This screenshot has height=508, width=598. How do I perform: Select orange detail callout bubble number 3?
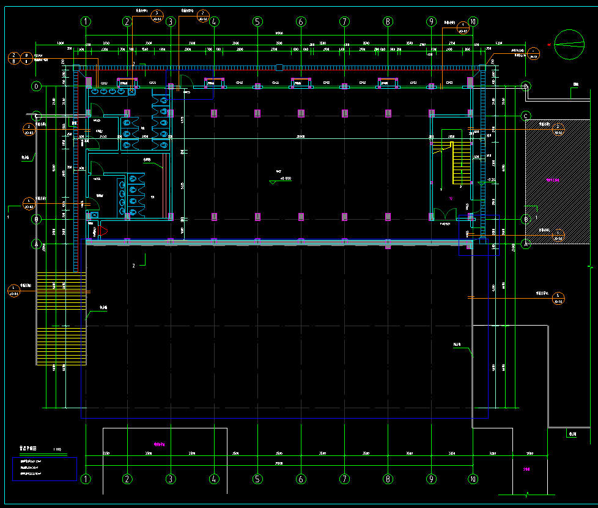click(157, 16)
